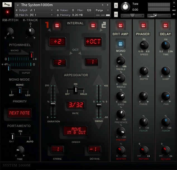Click the portamento TIME knob
Screen dimensions: 177x170
pyautogui.click(x=20, y=150)
